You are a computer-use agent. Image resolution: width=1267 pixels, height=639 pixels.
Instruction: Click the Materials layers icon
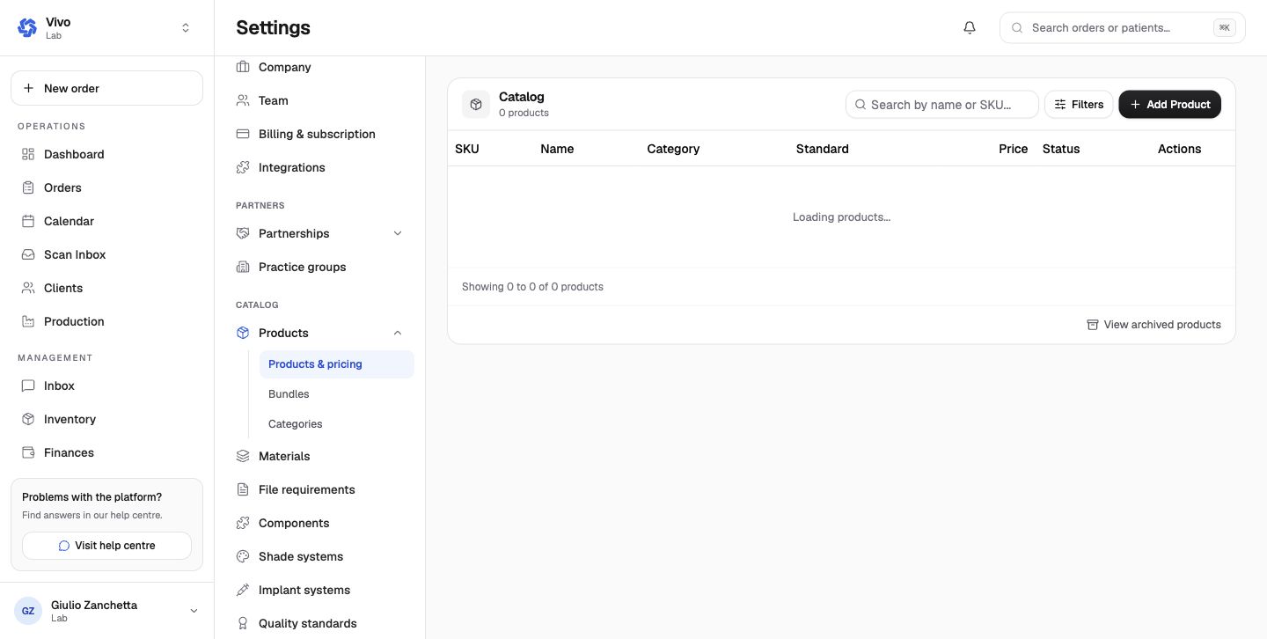[x=243, y=456]
